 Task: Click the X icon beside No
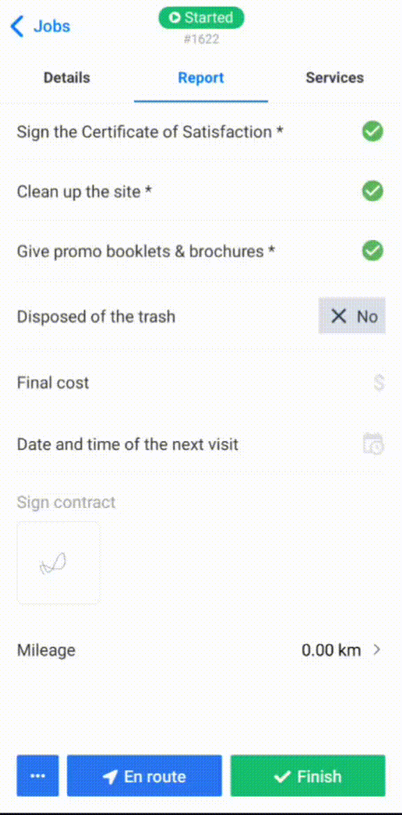click(x=338, y=316)
